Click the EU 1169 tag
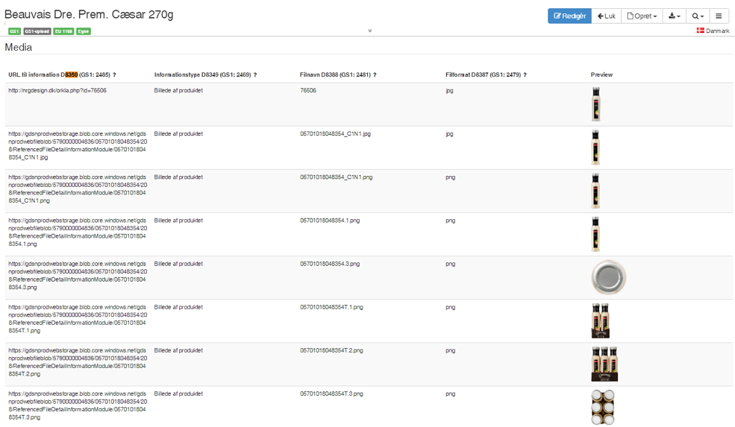Screen dimensions: 735x427 (63, 31)
